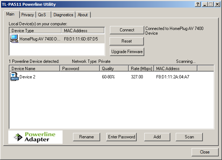Click the 60-80% quality value

(x=108, y=77)
